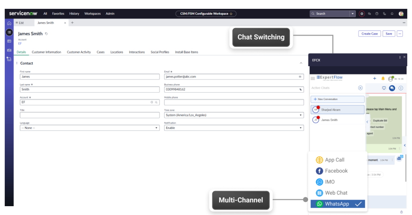
Task: Open ExpertFlow hamburger menu
Action: 313,79
